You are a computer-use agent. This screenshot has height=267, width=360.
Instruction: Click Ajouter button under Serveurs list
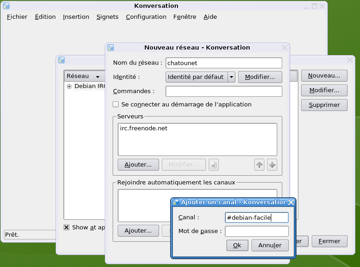click(x=138, y=165)
